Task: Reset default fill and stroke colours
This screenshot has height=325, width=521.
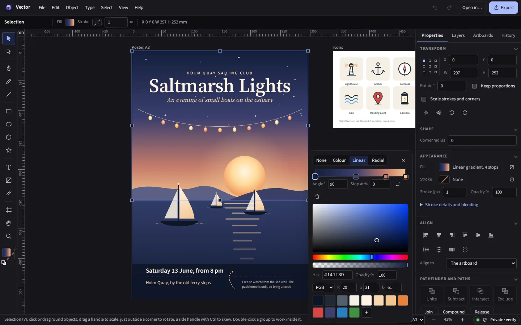Action: (x=4, y=263)
